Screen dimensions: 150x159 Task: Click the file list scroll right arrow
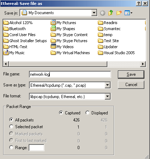pos(143,64)
